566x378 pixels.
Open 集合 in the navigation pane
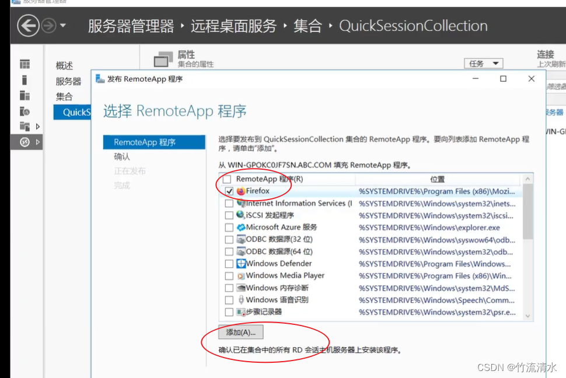click(64, 96)
